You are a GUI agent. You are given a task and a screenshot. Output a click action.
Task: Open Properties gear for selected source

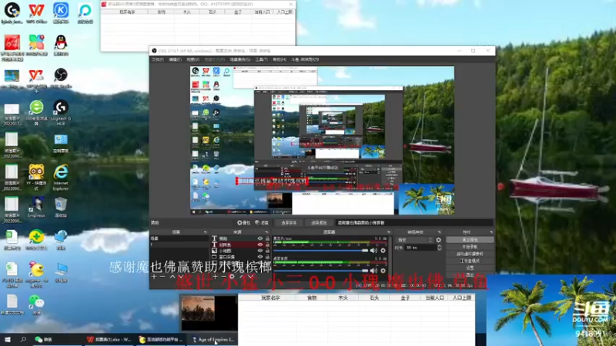click(x=243, y=223)
